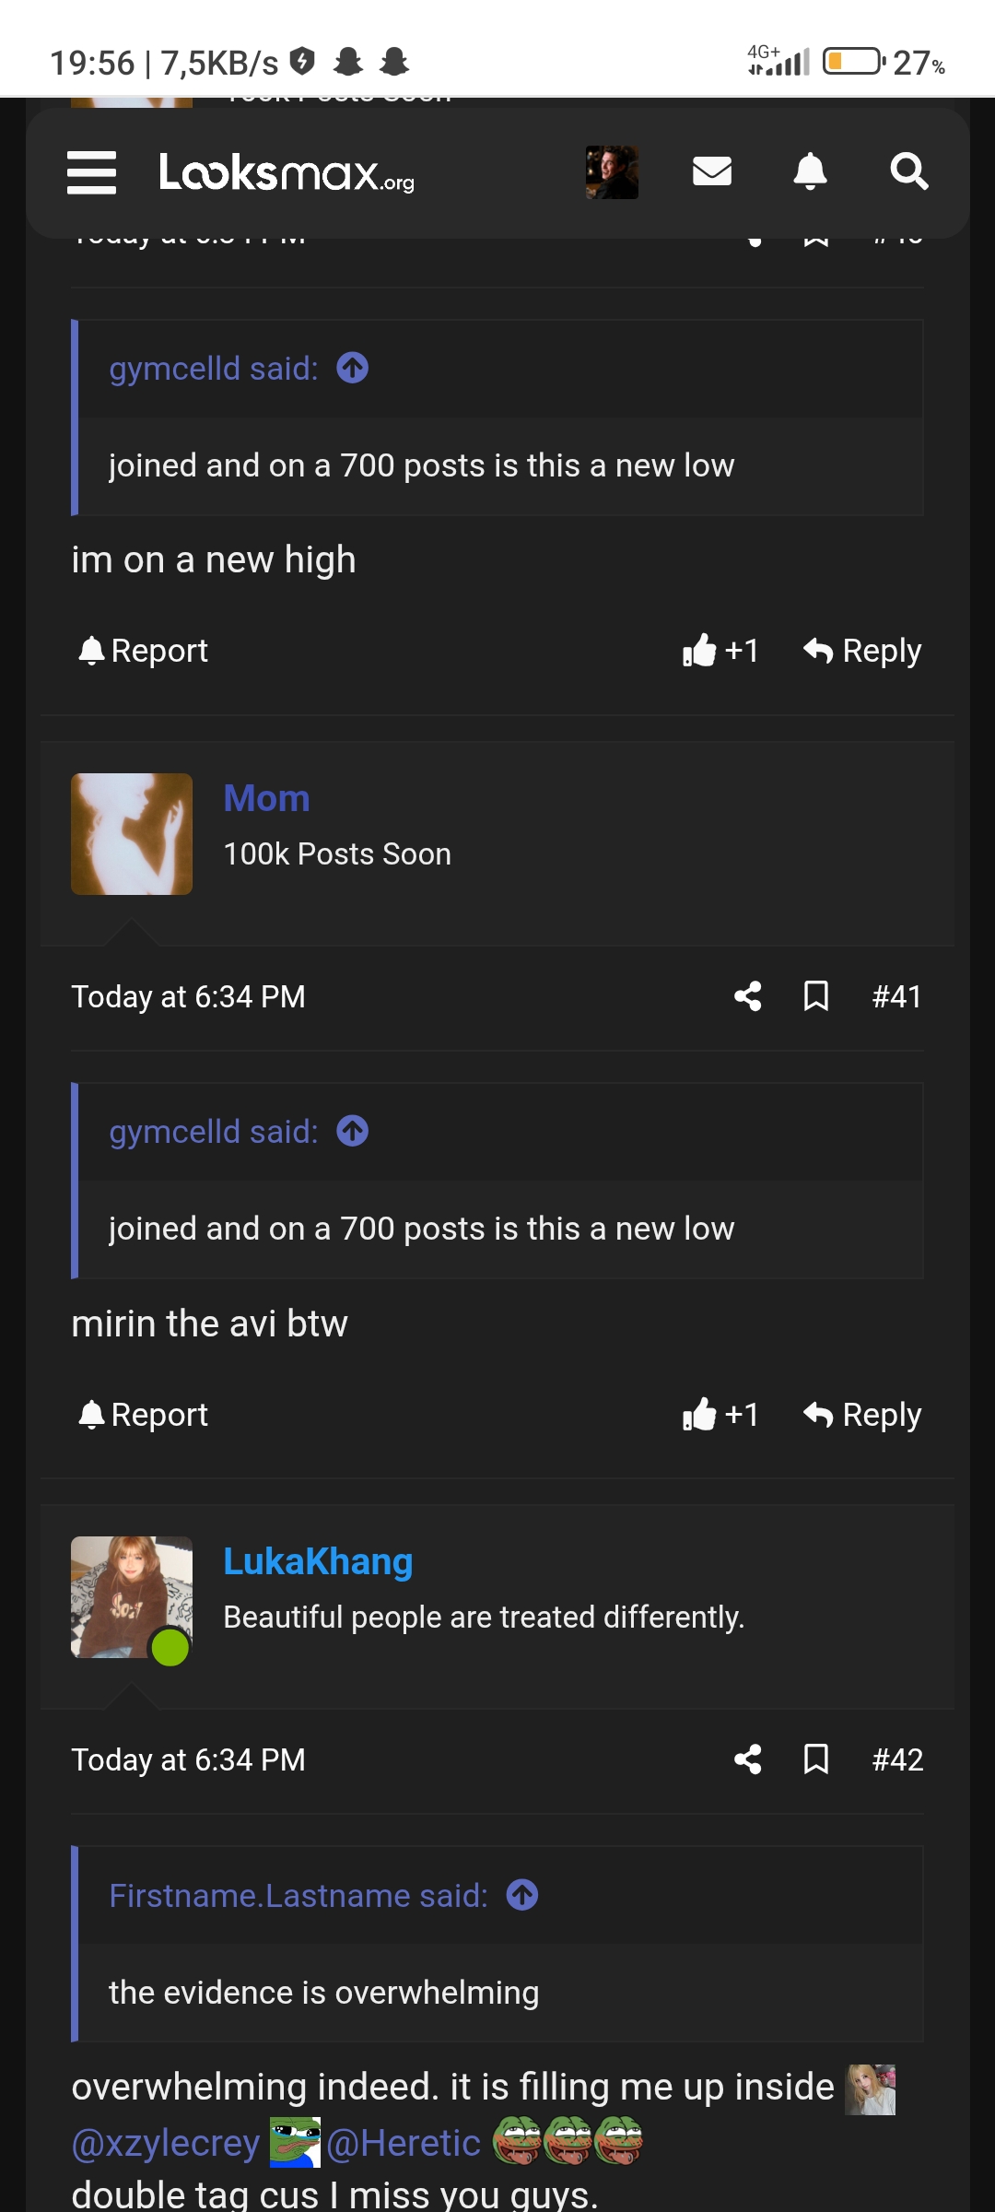
Task: Report the "im on a new high" post
Action: tap(144, 651)
